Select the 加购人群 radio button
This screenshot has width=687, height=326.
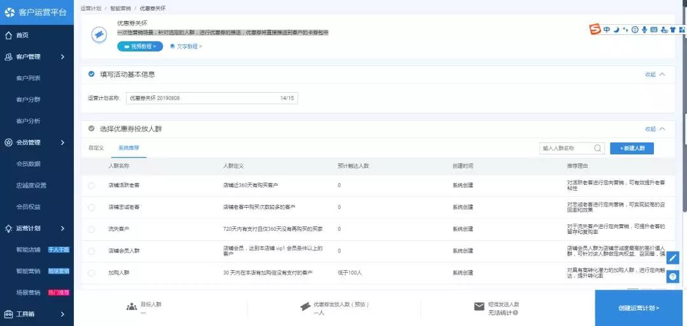click(91, 273)
